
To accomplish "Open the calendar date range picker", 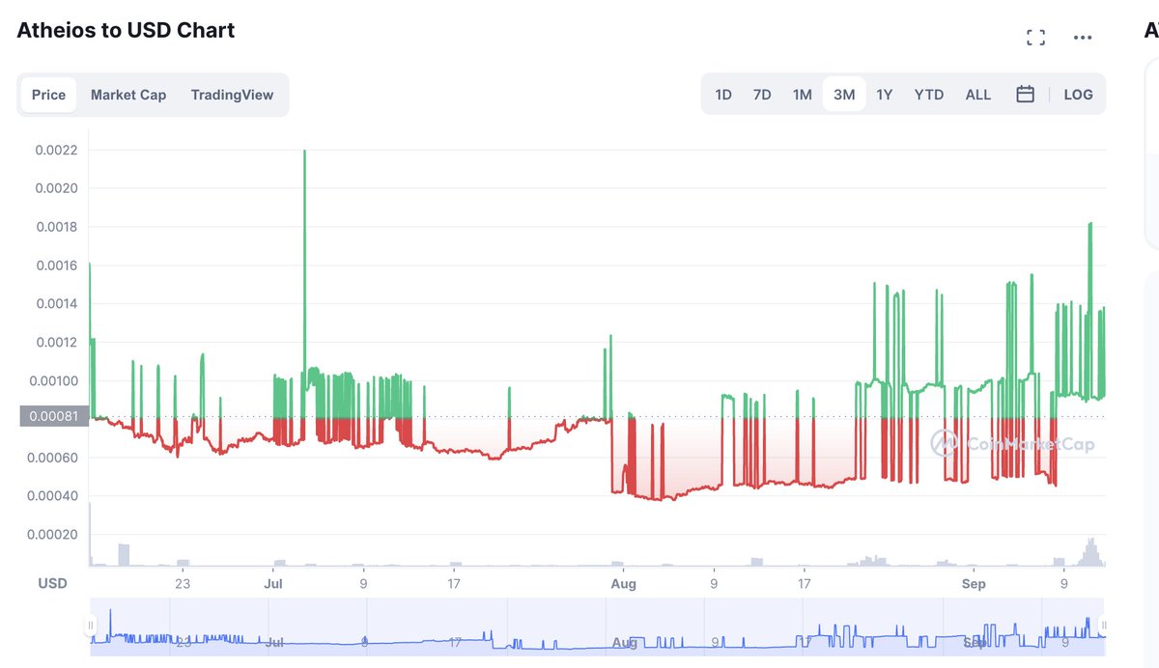I will (1026, 95).
